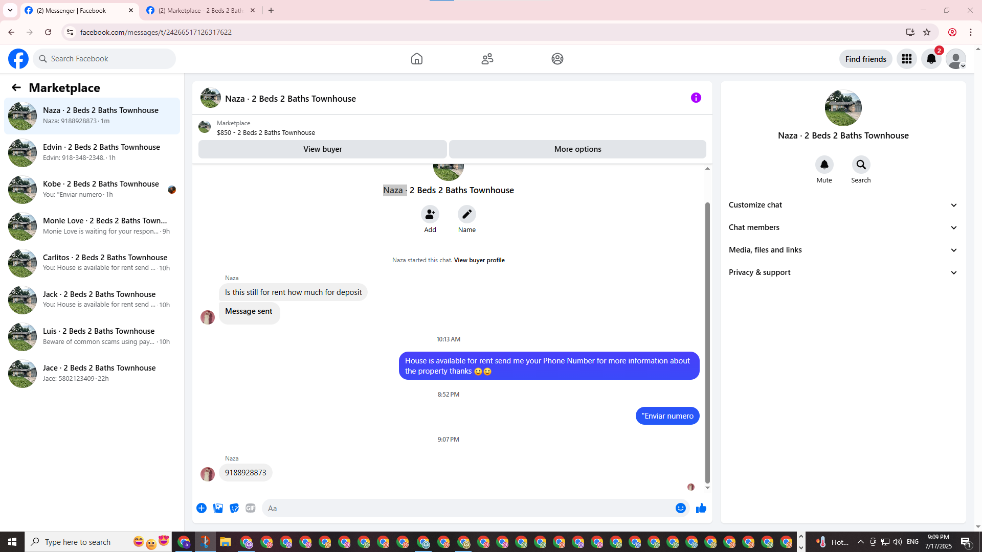Send a thumbs-up like
Image resolution: width=982 pixels, height=552 pixels.
point(701,508)
